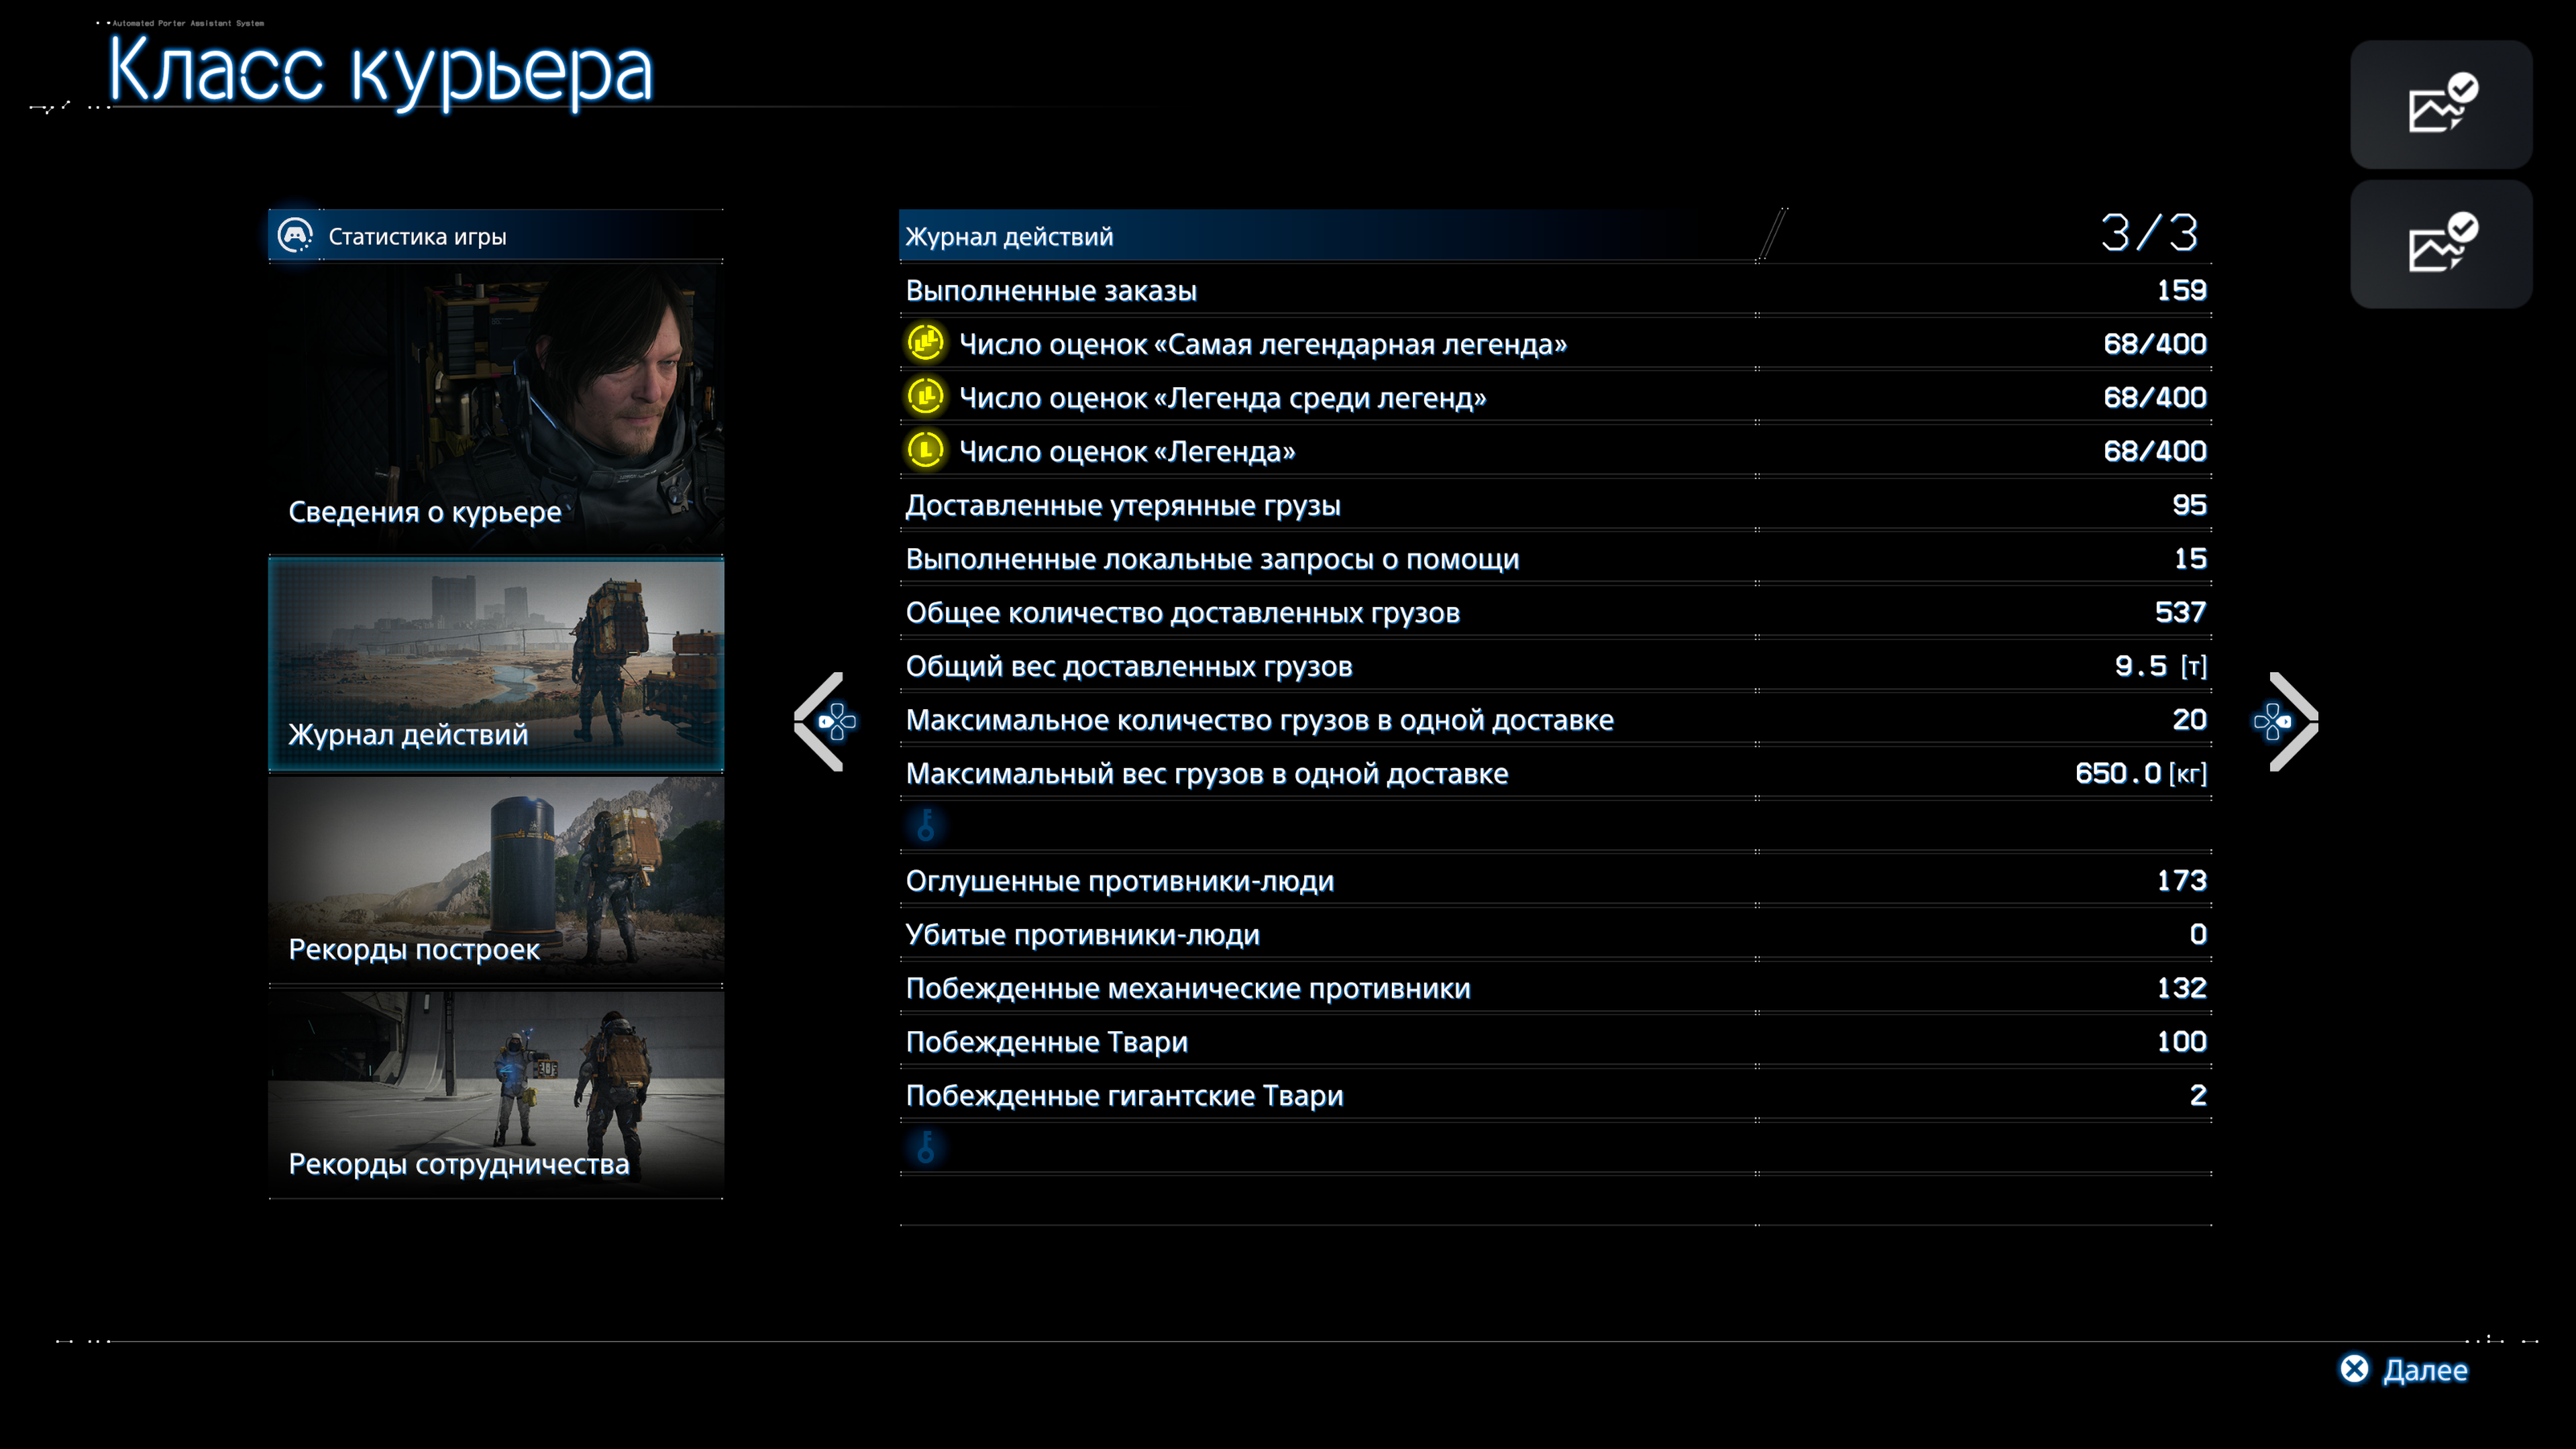Click the Статистика игры header
The width and height of the screenshot is (2576, 1449).
coord(417,237)
